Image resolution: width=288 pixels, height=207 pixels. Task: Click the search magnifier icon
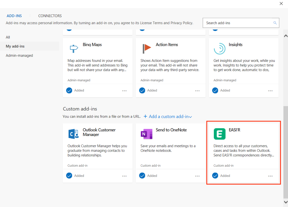point(275,23)
